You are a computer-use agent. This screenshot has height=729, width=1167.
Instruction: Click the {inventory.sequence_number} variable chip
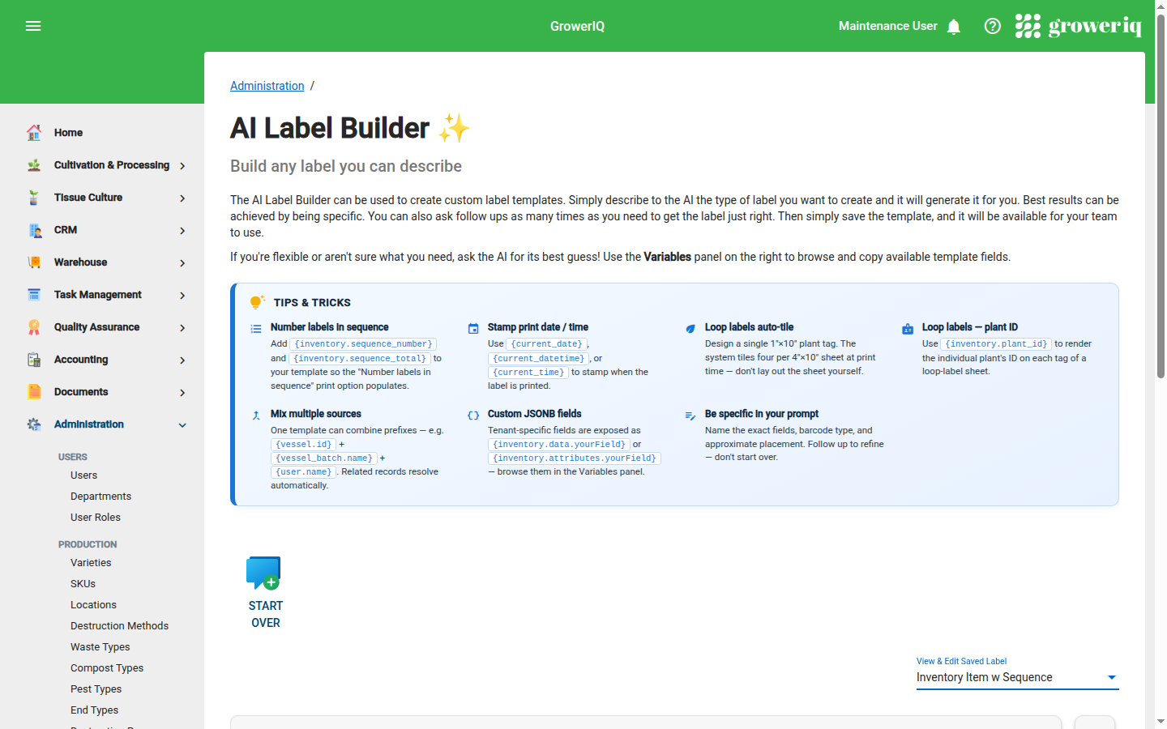coord(363,344)
